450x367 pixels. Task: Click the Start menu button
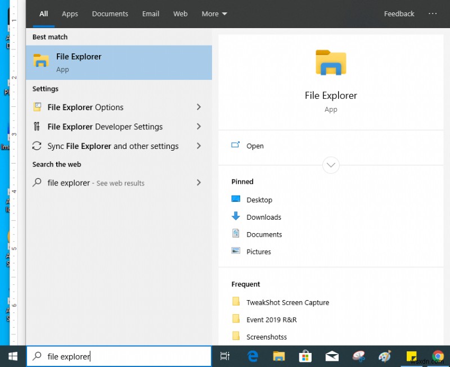[12, 356]
